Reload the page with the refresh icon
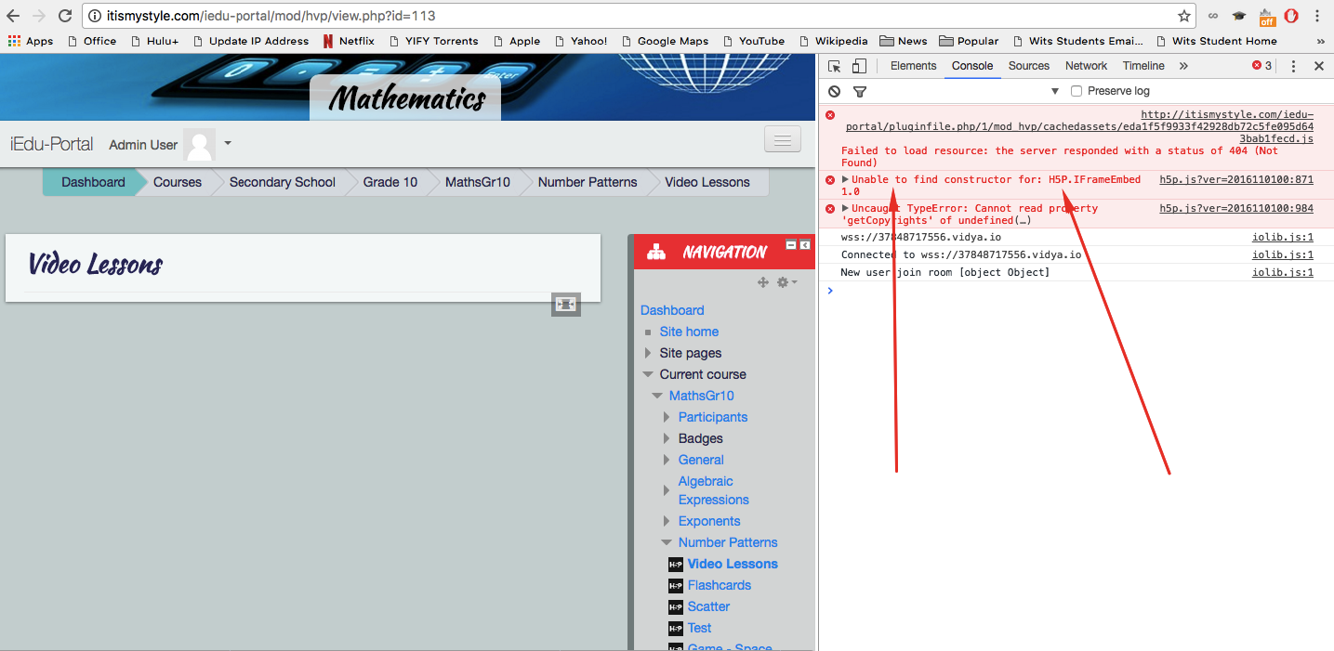 [65, 16]
